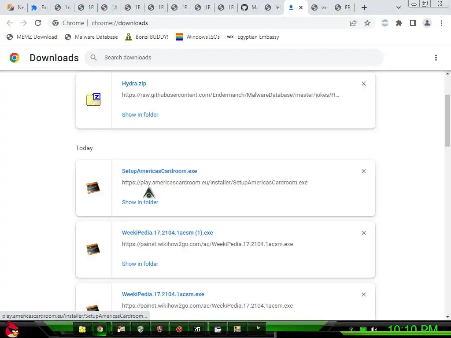451x338 pixels.
Task: Remove WeekiPedia.17.2104.1acsm.exe from list
Action: click(363, 294)
